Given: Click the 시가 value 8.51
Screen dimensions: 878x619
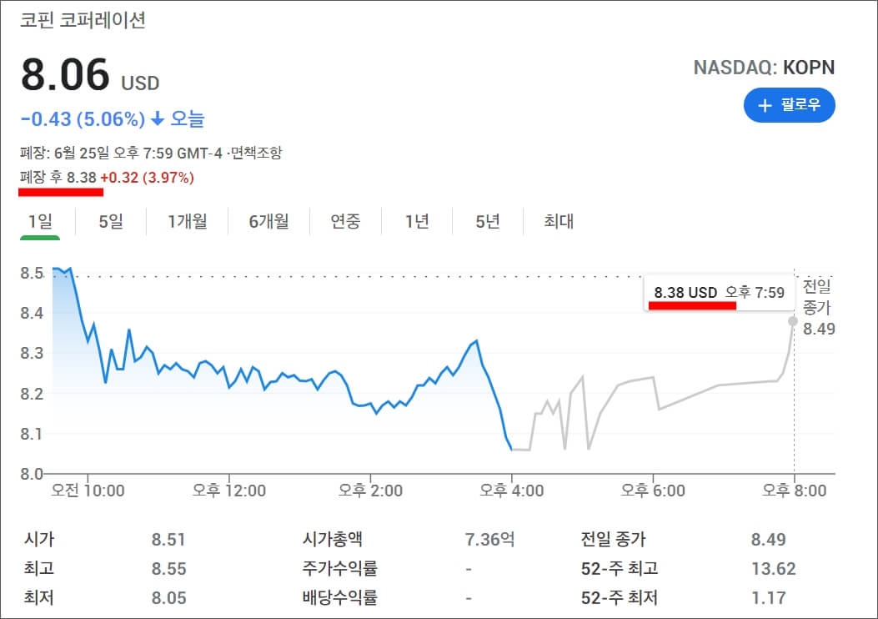Looking at the screenshot, I should (x=168, y=540).
